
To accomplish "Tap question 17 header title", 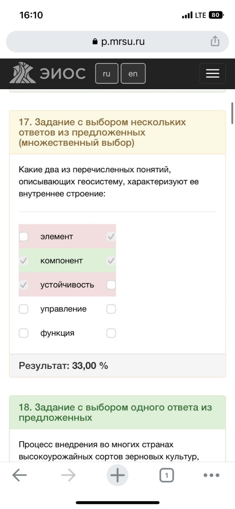I will tap(102, 133).
